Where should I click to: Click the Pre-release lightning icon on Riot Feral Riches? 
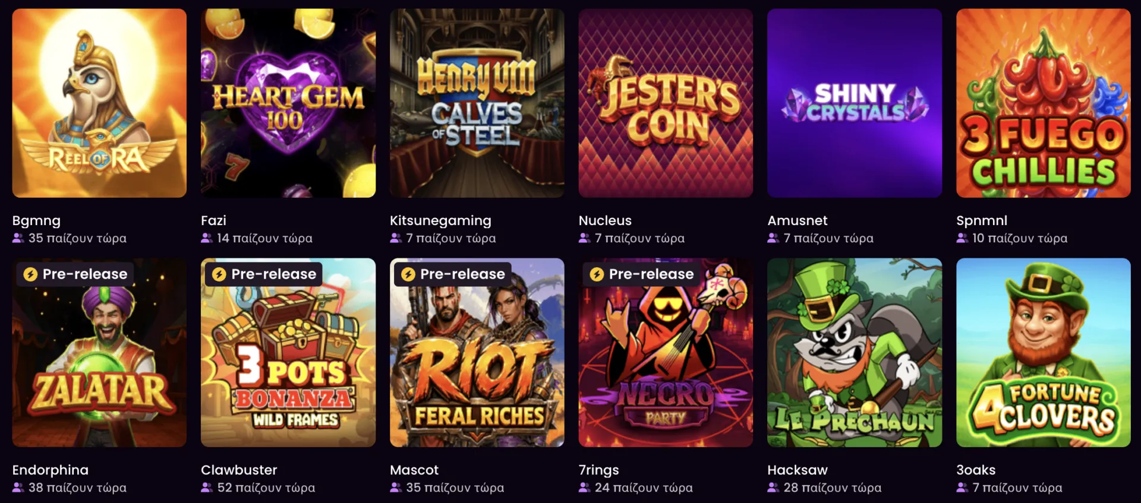pos(408,274)
